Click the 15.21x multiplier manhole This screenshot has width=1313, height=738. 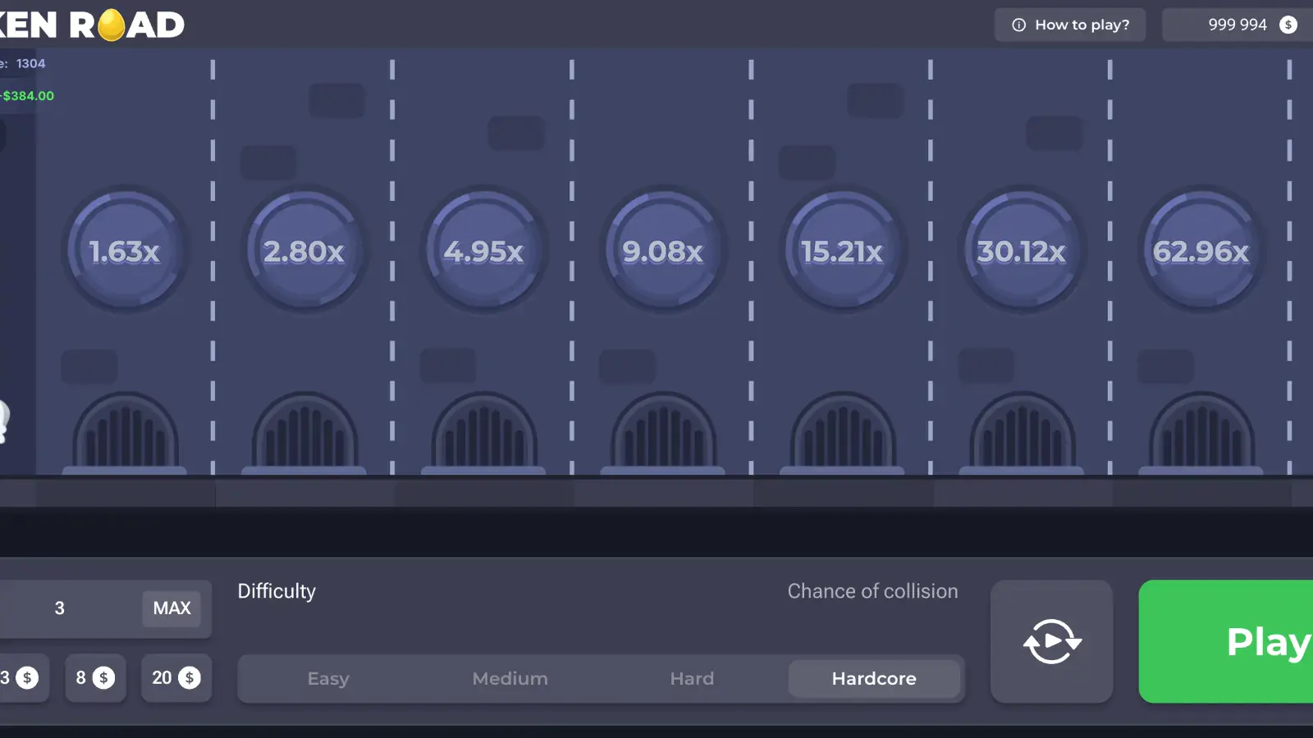click(x=843, y=250)
